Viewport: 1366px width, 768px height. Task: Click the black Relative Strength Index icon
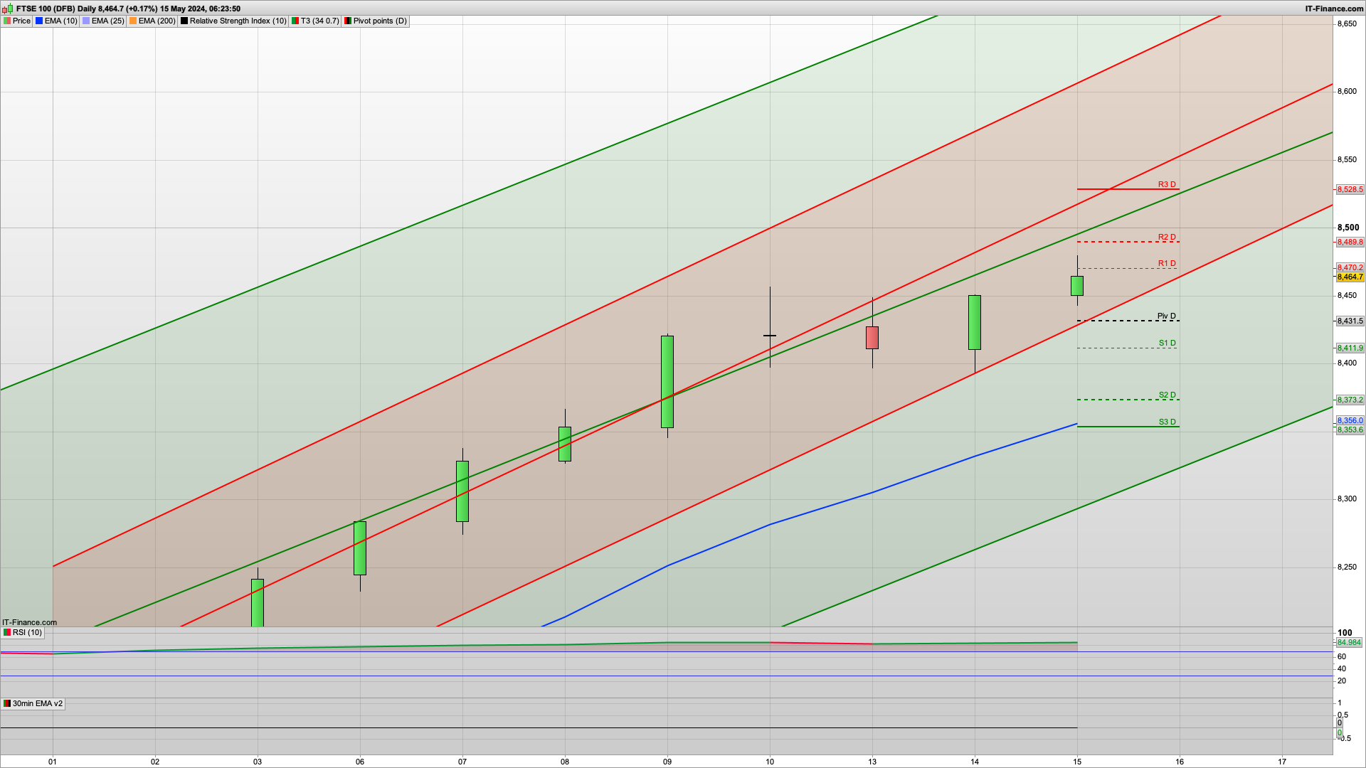tap(184, 21)
